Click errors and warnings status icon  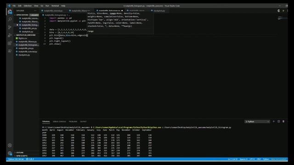30,159
